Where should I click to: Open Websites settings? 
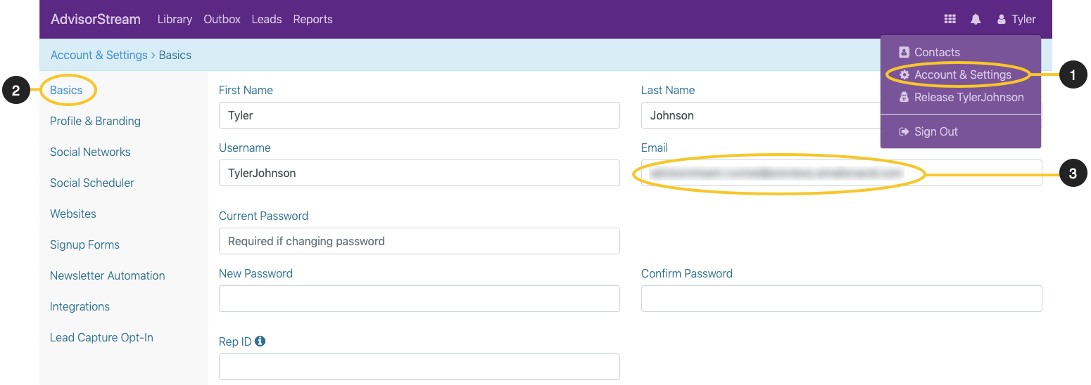pos(73,214)
